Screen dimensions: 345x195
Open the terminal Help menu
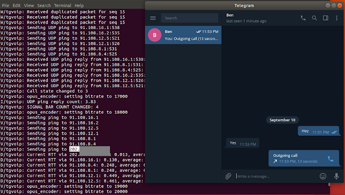coord(79,5)
